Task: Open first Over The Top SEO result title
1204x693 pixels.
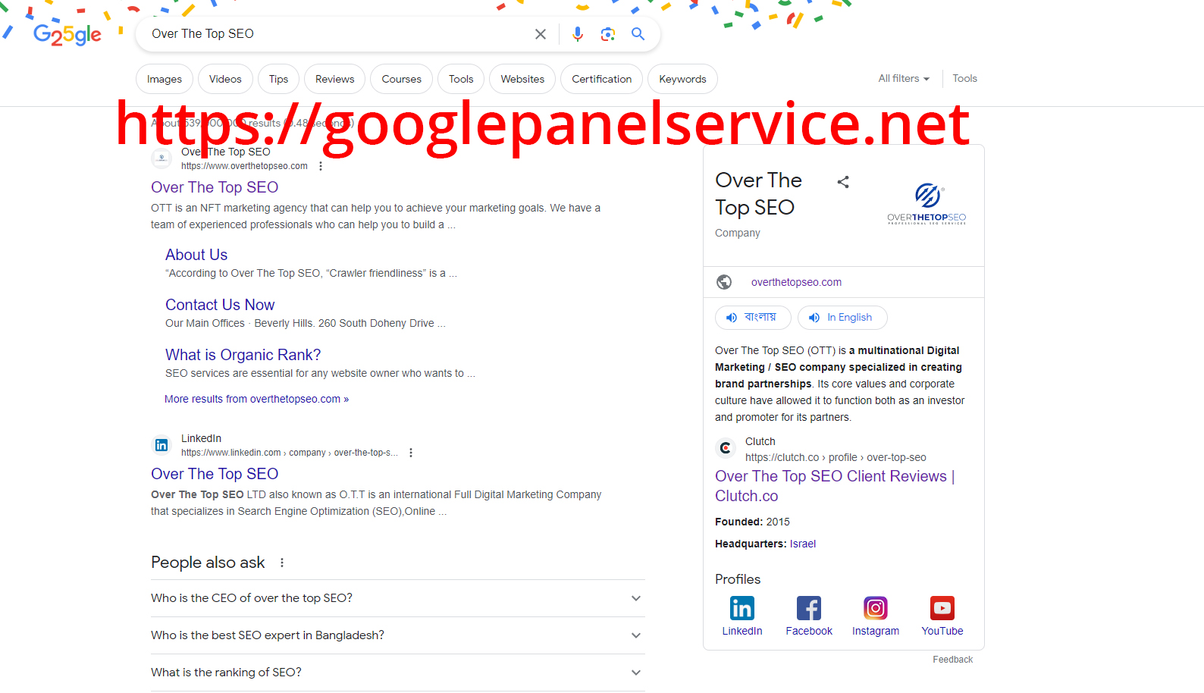Action: pyautogui.click(x=215, y=187)
